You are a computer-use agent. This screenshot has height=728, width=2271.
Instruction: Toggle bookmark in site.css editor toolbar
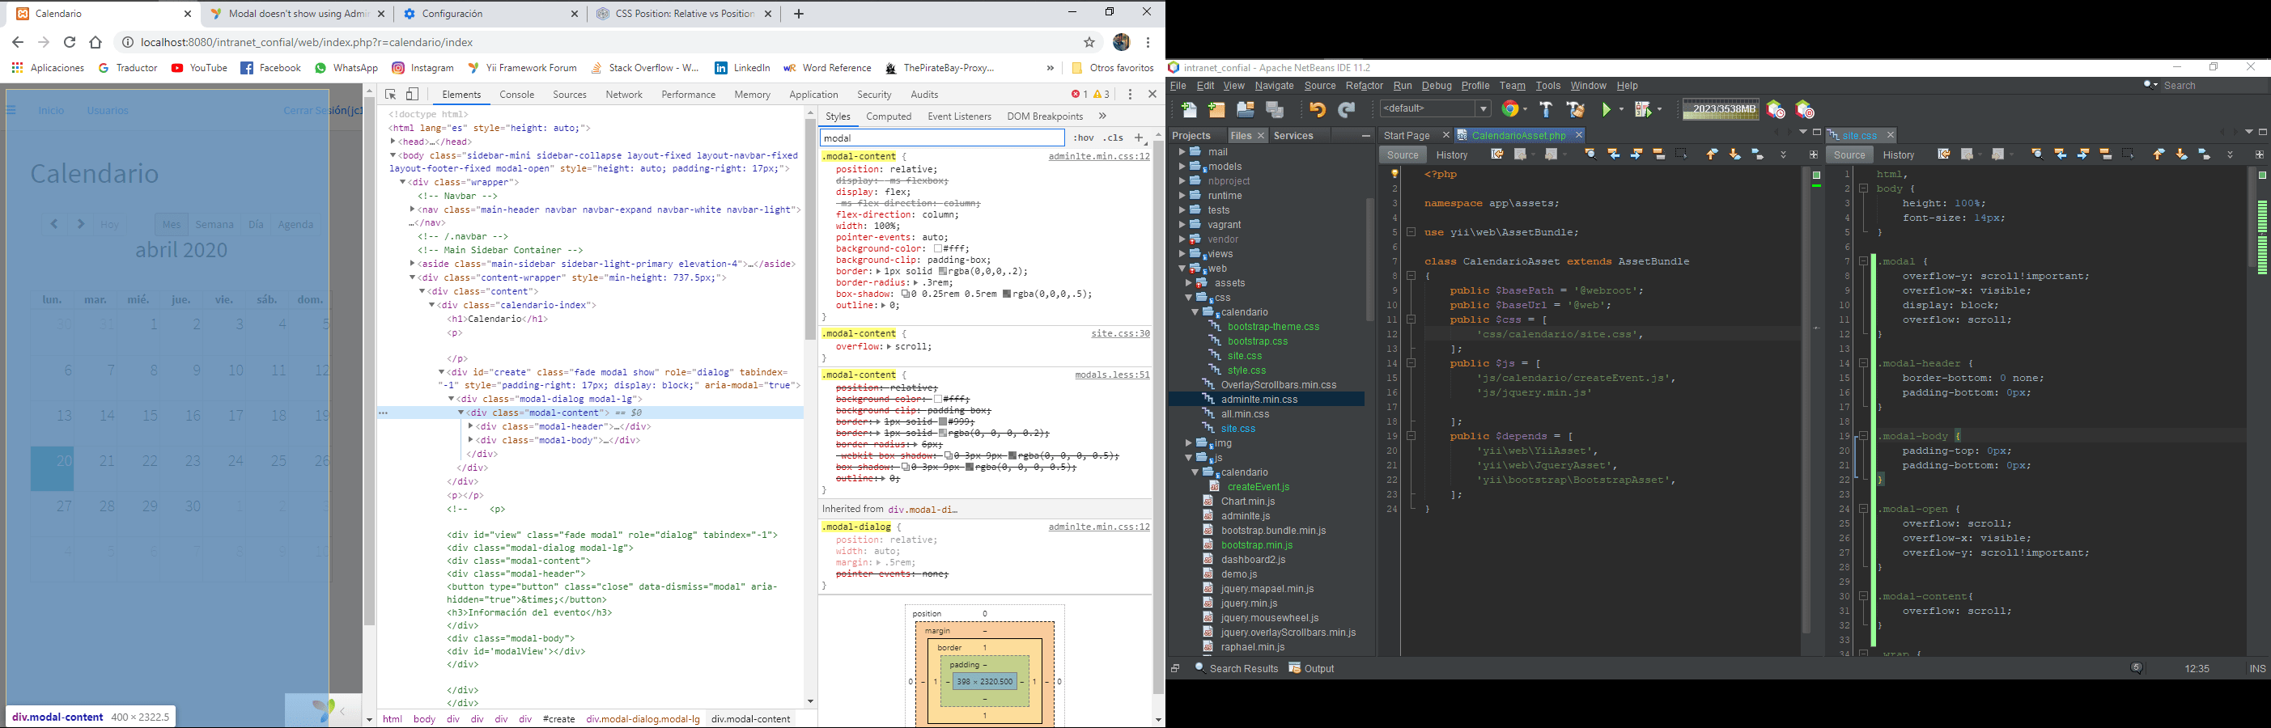click(x=2204, y=154)
